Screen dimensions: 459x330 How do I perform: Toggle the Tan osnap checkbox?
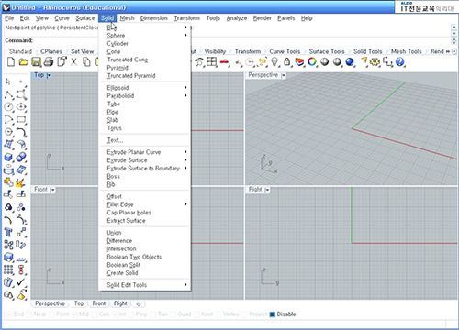point(154,314)
